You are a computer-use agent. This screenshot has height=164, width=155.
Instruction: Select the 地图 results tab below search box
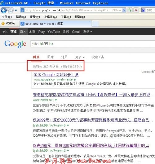click(x=64, y=57)
